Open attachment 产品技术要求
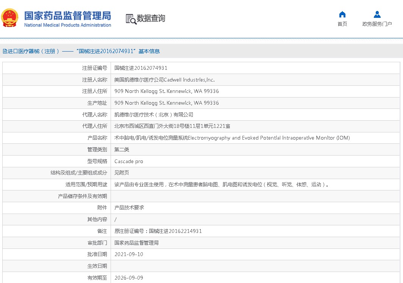 pos(129,208)
